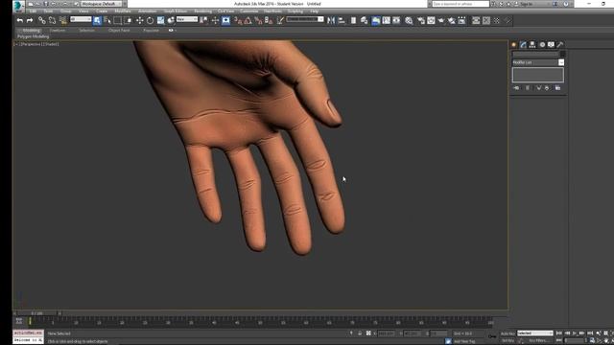The width and height of the screenshot is (614, 345).
Task: Click the Sign In link
Action: pyautogui.click(x=526, y=4)
